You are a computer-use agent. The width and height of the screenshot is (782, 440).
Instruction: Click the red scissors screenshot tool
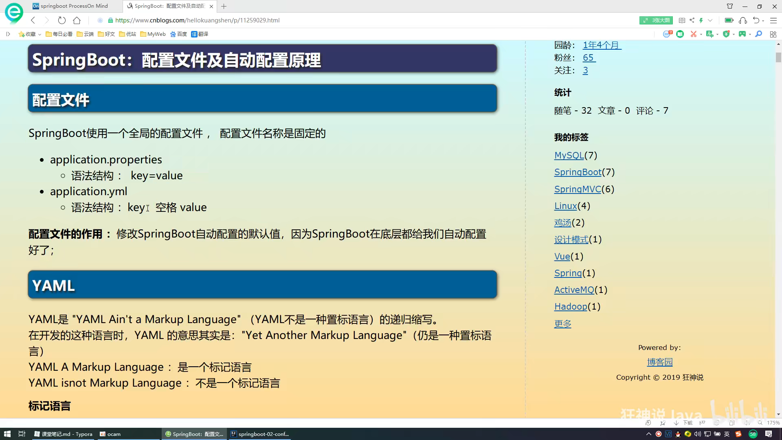(x=693, y=34)
